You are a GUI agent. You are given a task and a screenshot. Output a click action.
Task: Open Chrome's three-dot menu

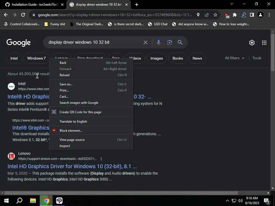click(x=269, y=15)
